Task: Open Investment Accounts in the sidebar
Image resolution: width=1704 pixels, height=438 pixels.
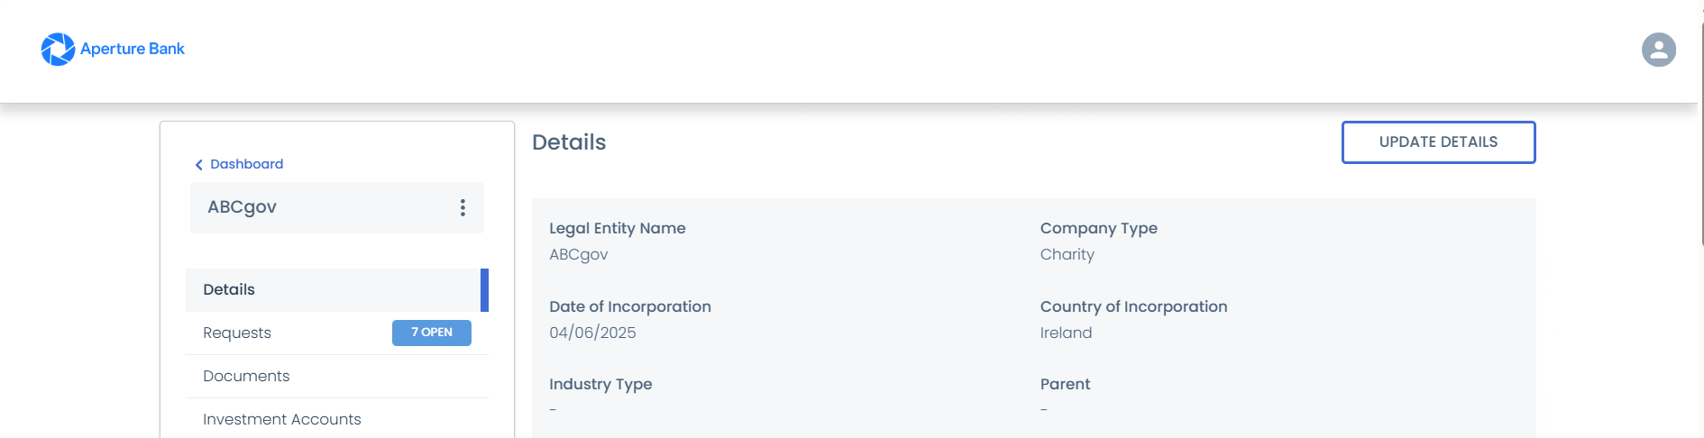Action: [x=281, y=419]
